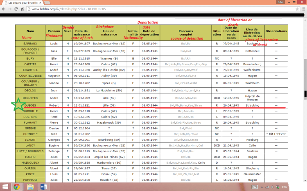Select the name cell 'DECLOO'

pos(30,91)
